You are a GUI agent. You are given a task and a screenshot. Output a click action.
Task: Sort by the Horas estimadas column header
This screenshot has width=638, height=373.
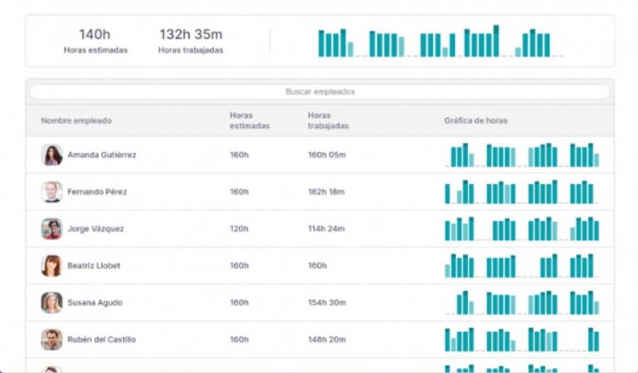click(250, 120)
